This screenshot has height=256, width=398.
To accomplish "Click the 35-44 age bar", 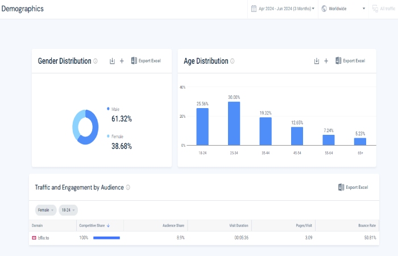I will (x=266, y=131).
